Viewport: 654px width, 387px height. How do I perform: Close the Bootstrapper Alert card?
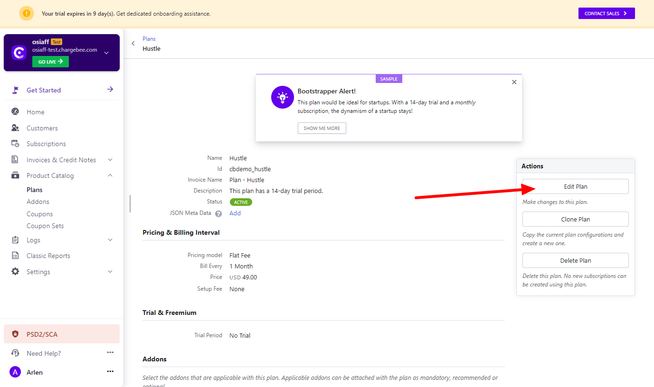click(514, 82)
